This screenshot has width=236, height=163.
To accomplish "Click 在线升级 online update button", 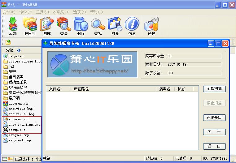I will click(214, 118).
